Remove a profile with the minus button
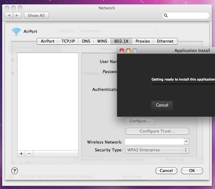Viewport: 215px width, 189px height. [x=29, y=154]
